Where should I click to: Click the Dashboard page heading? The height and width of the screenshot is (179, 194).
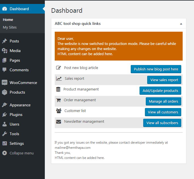[67, 10]
